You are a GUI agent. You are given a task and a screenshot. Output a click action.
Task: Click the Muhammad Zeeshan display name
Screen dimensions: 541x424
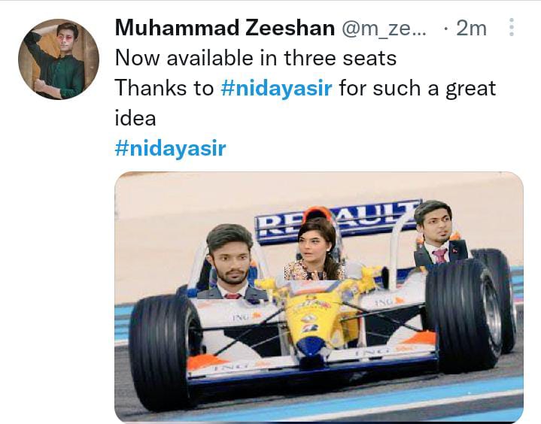[x=225, y=28]
